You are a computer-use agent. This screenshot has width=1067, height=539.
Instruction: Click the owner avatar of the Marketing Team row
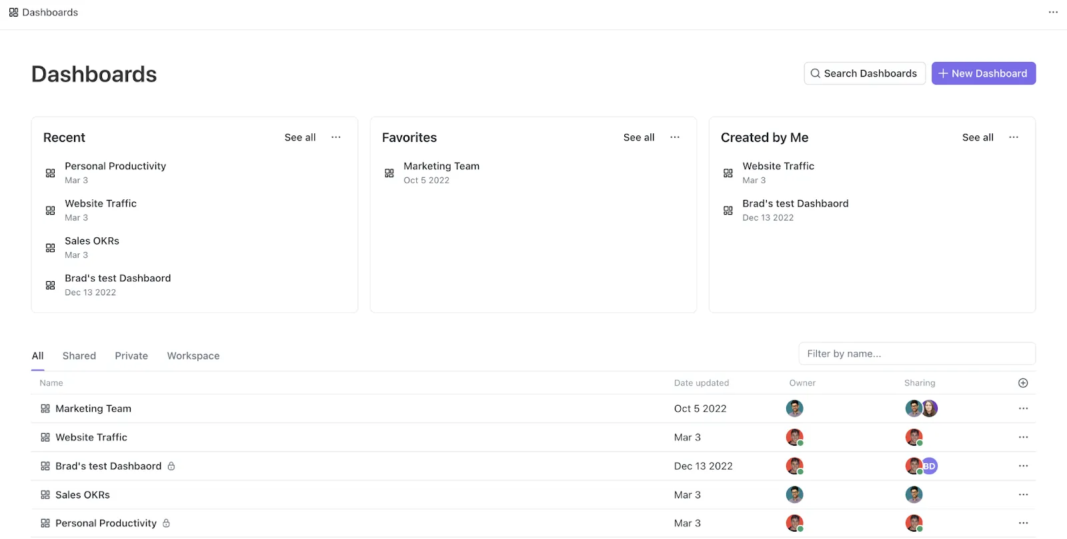pyautogui.click(x=794, y=408)
